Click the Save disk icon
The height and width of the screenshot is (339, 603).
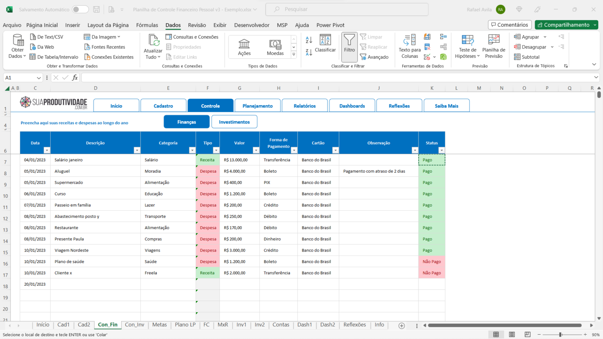(x=96, y=9)
